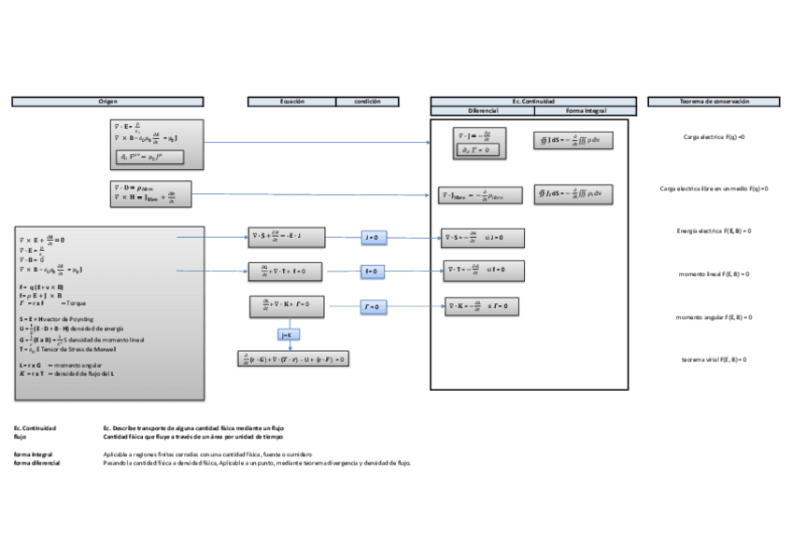Click the text "momento angular F(E,B) = 0"
Viewport: 792px width, 559px height.
[x=714, y=317]
